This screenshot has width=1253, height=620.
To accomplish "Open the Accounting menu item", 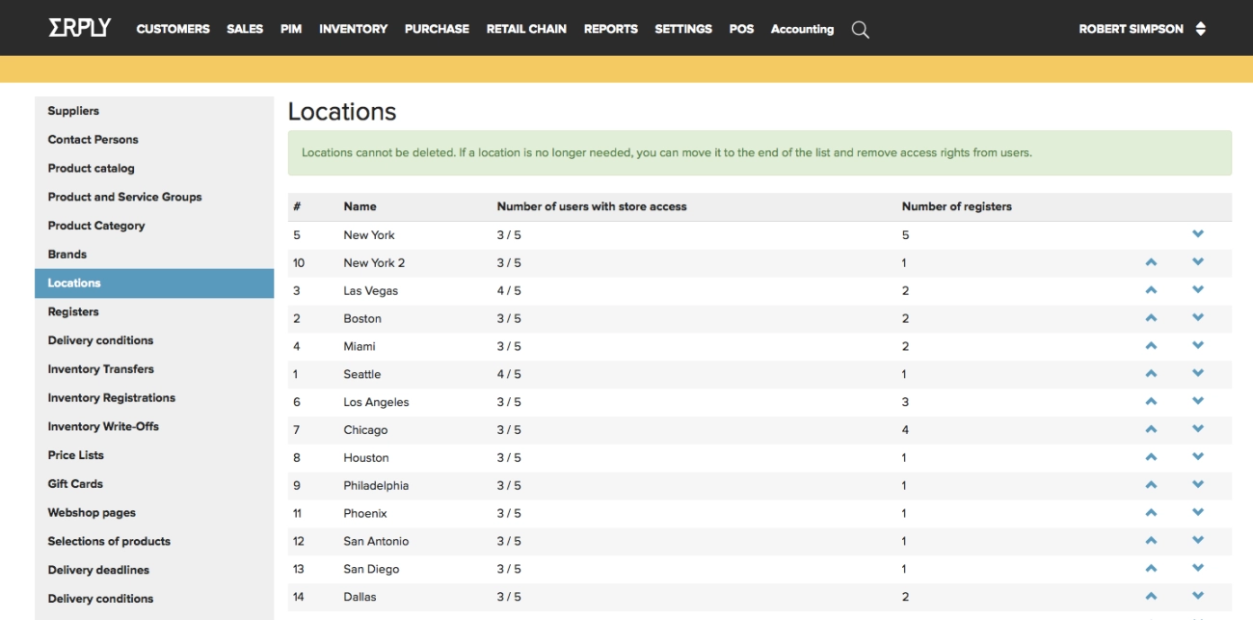I will coord(802,29).
